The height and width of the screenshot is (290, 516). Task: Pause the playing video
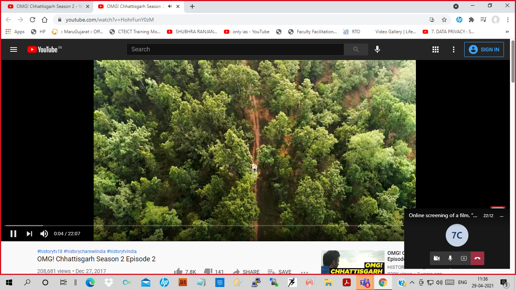point(13,234)
